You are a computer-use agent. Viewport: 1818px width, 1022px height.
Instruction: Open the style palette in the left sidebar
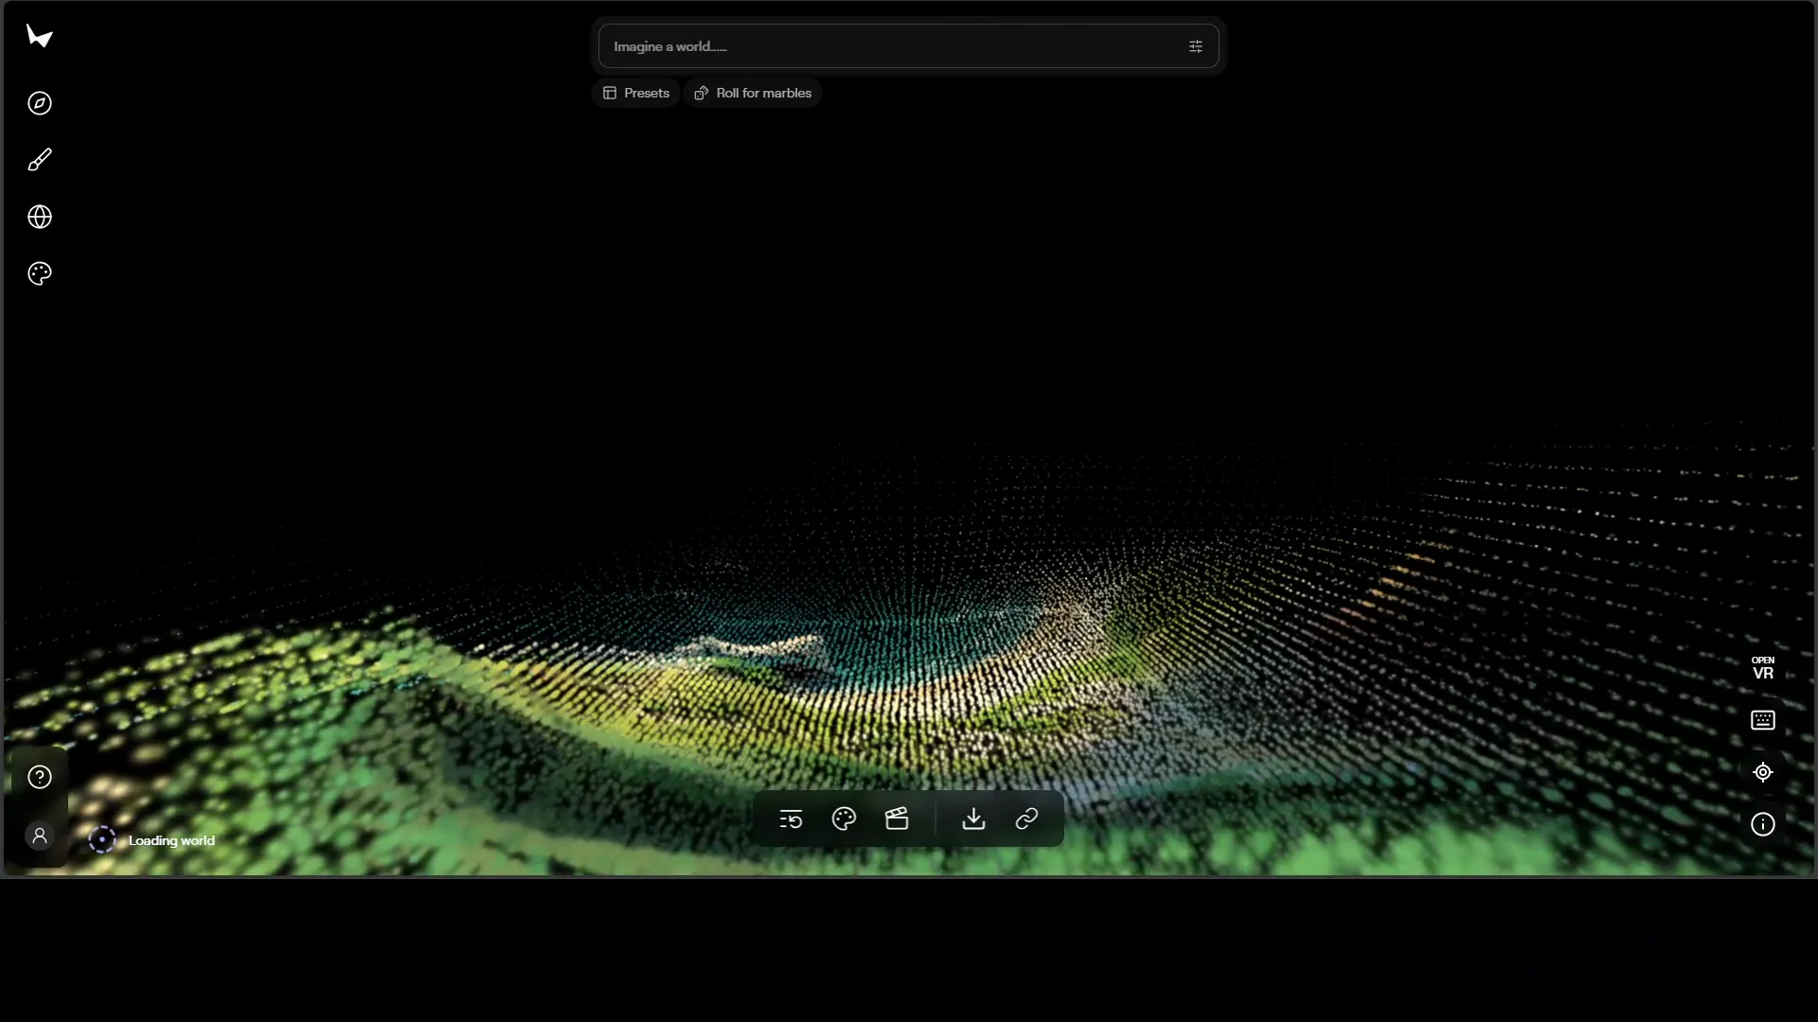pyautogui.click(x=39, y=273)
